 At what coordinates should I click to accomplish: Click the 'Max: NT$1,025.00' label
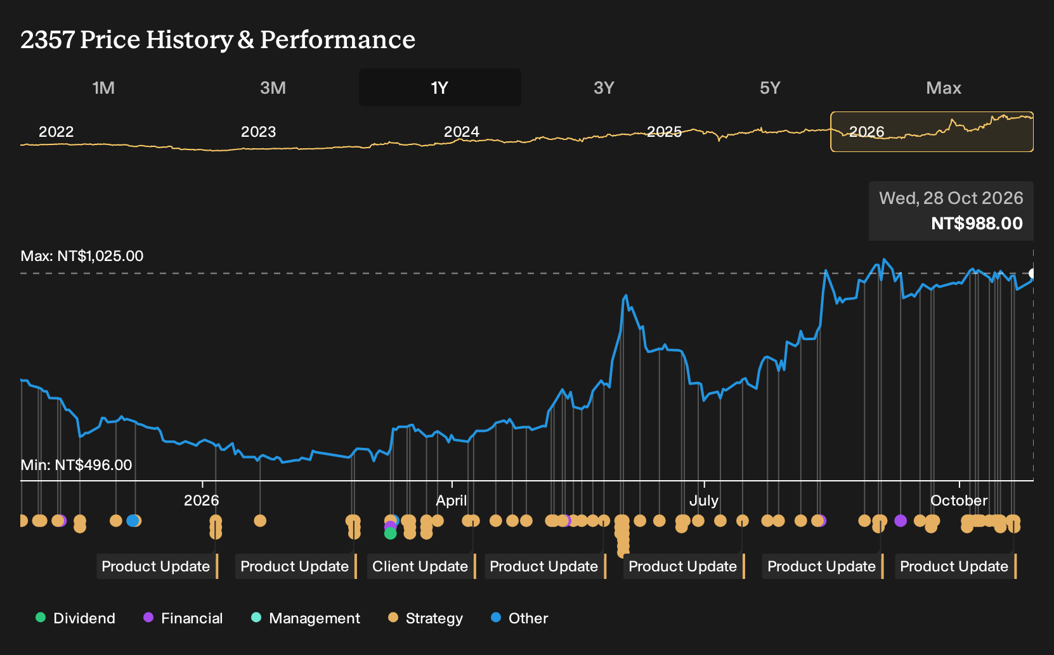[82, 256]
